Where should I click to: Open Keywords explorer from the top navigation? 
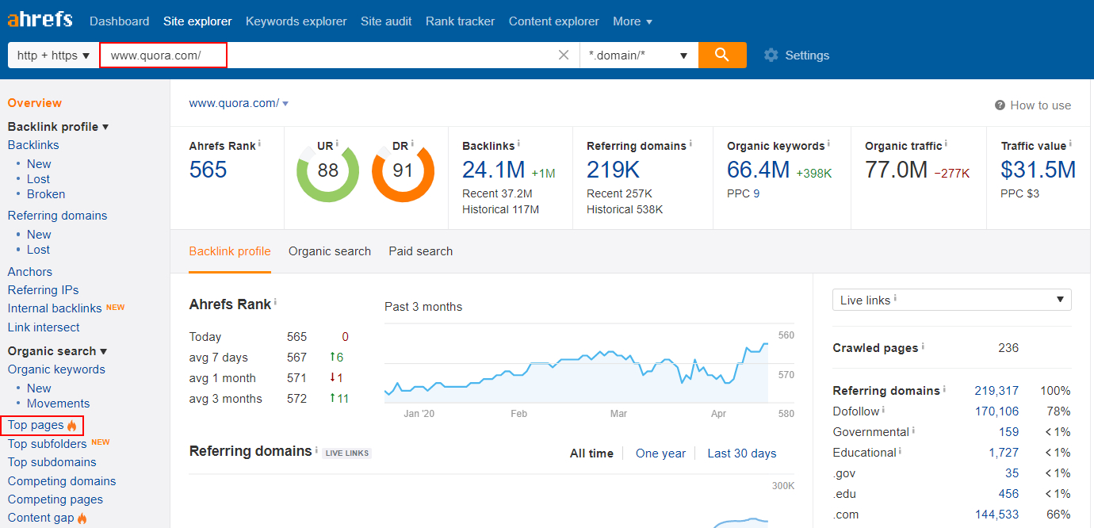pyautogui.click(x=296, y=21)
